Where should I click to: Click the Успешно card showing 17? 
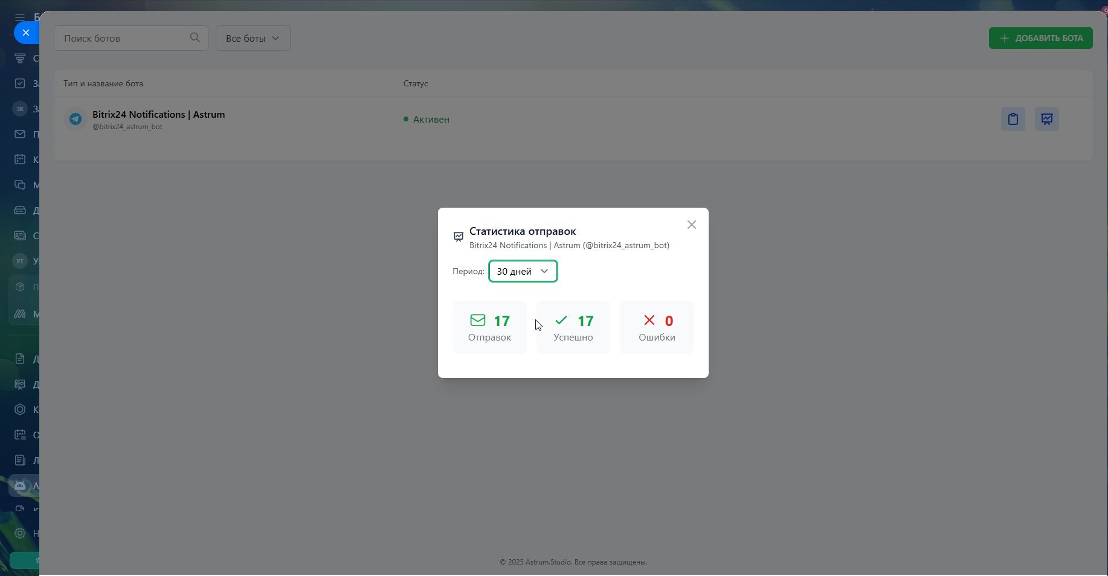[573, 327]
